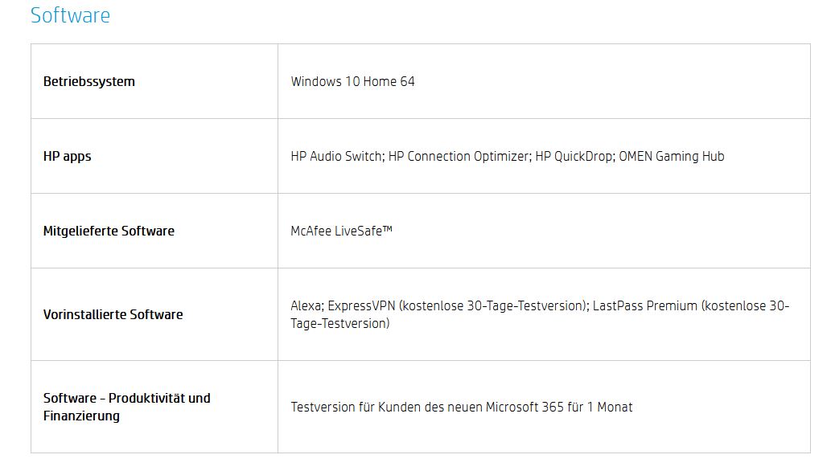Click the HP apps row label
This screenshot has height=467, width=831.
67,156
